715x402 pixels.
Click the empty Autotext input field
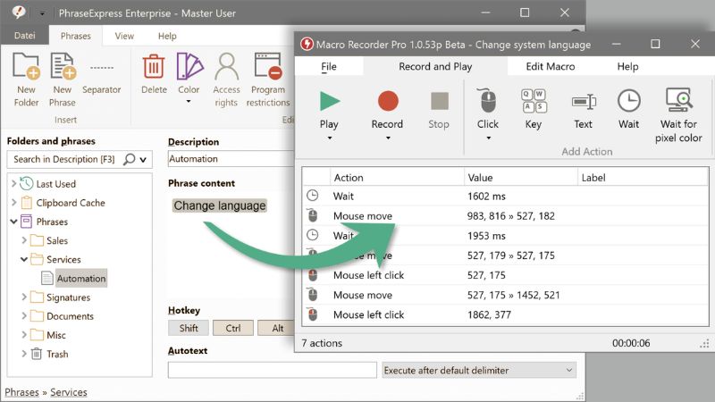pyautogui.click(x=273, y=370)
